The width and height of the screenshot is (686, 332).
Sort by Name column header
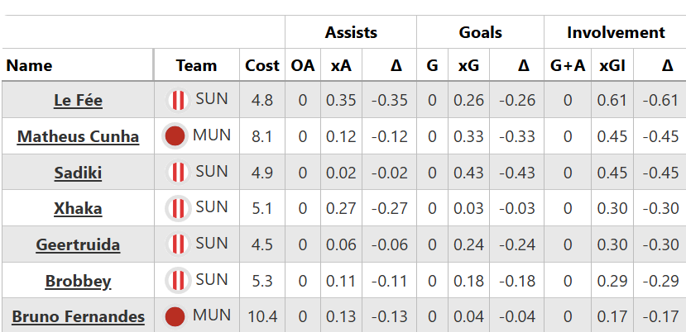[x=29, y=65]
